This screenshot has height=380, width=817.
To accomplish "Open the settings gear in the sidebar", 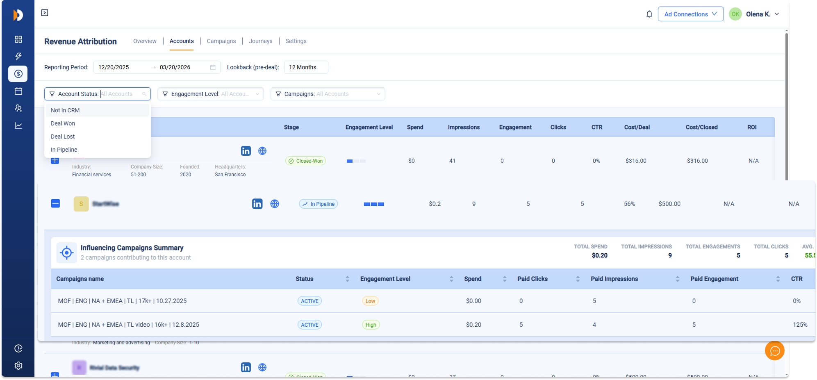I will point(18,366).
